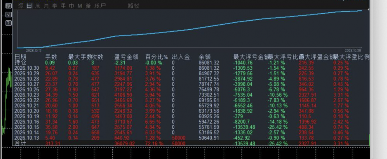Open help with the ? icon
Image resolution: width=387 pixels, height=159 pixels.
9,23
